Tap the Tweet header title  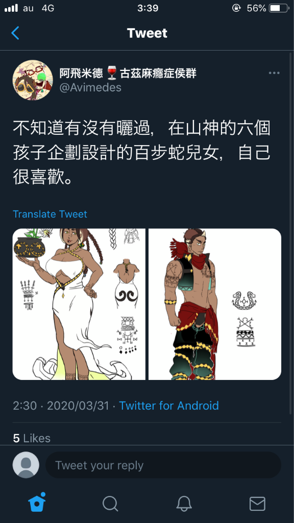coord(147,33)
